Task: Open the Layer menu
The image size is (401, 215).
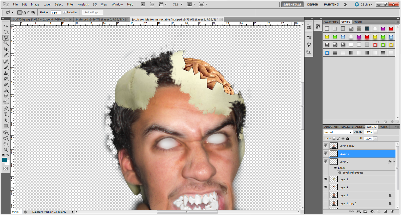Action: [x=47, y=4]
